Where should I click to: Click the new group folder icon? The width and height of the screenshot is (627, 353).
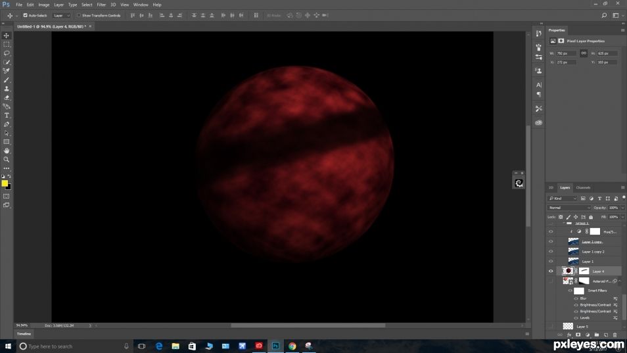pyautogui.click(x=597, y=335)
